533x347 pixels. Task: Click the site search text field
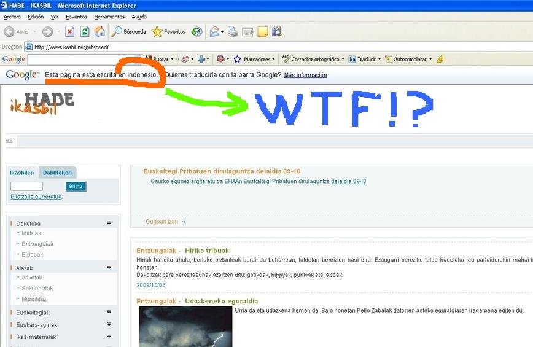tap(26, 186)
